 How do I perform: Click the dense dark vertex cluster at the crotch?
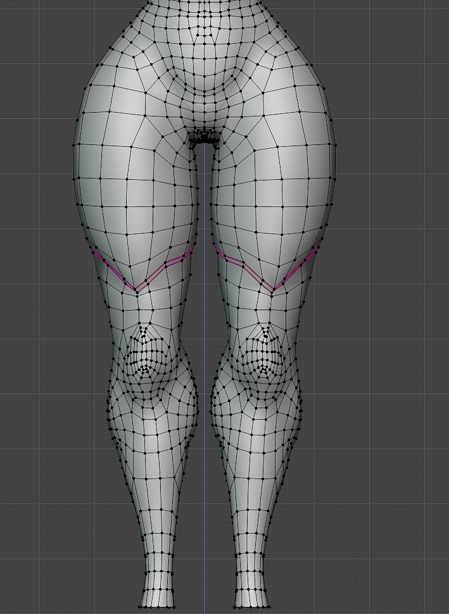tap(205, 135)
